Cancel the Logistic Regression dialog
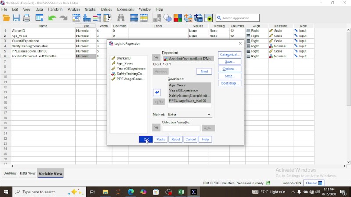Image resolution: width=351 pixels, height=197 pixels. pos(190,139)
